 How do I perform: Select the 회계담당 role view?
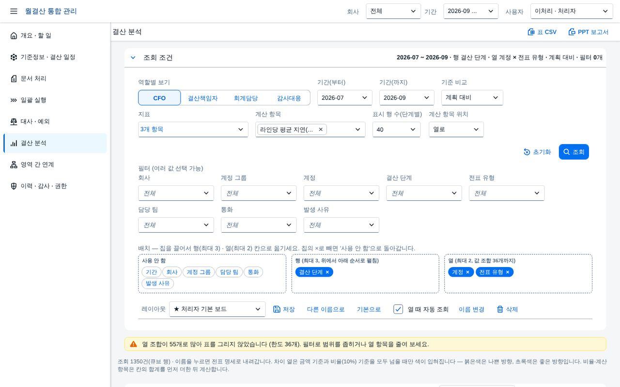[x=246, y=98]
